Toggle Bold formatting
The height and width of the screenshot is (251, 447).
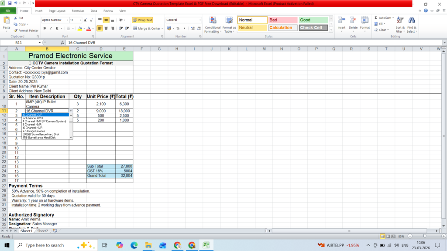(45, 28)
